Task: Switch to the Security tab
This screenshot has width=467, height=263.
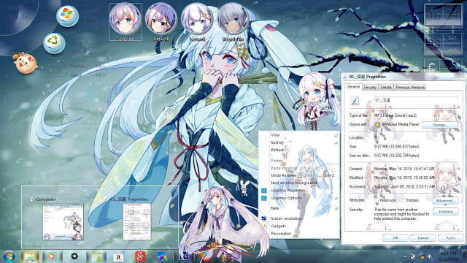Action: click(x=370, y=88)
